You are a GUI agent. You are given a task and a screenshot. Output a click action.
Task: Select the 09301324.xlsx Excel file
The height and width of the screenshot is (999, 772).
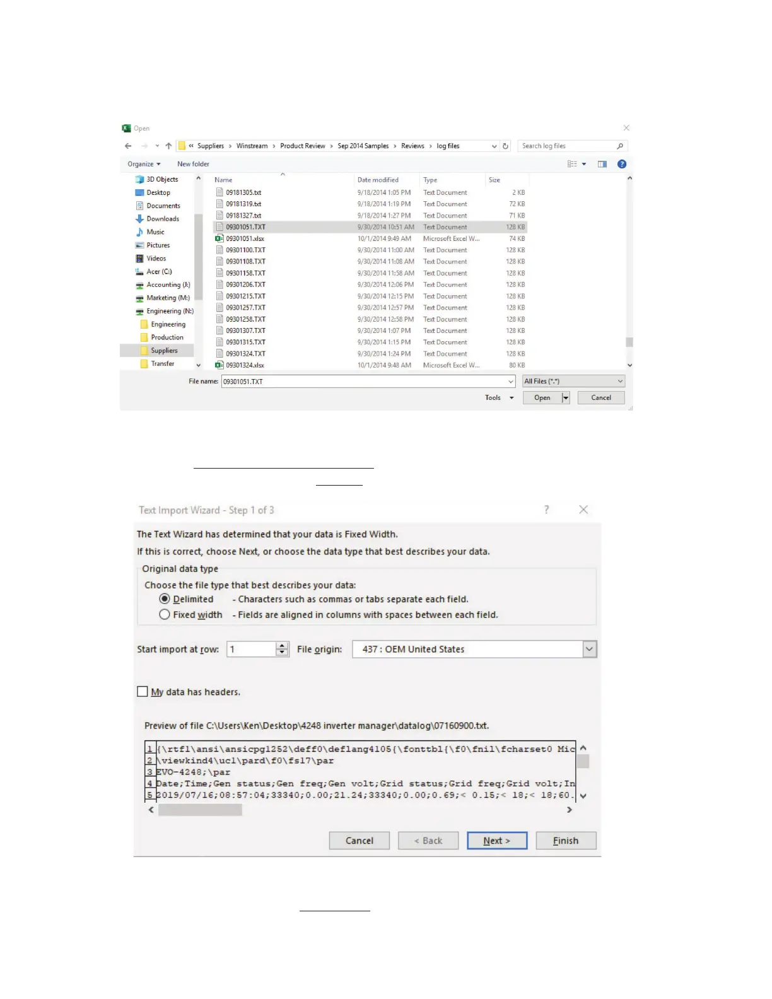click(x=370, y=365)
